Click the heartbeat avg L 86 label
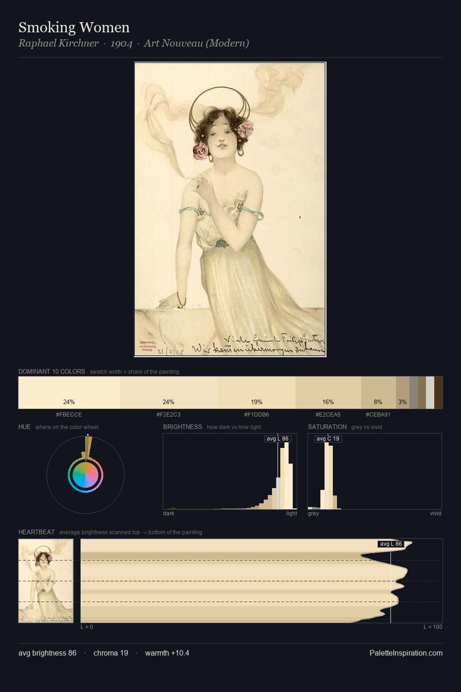461x692 pixels. tap(391, 544)
